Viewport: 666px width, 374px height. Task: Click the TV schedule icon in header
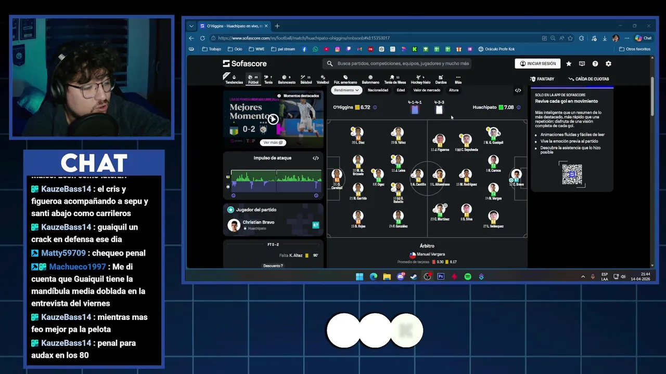(x=582, y=63)
